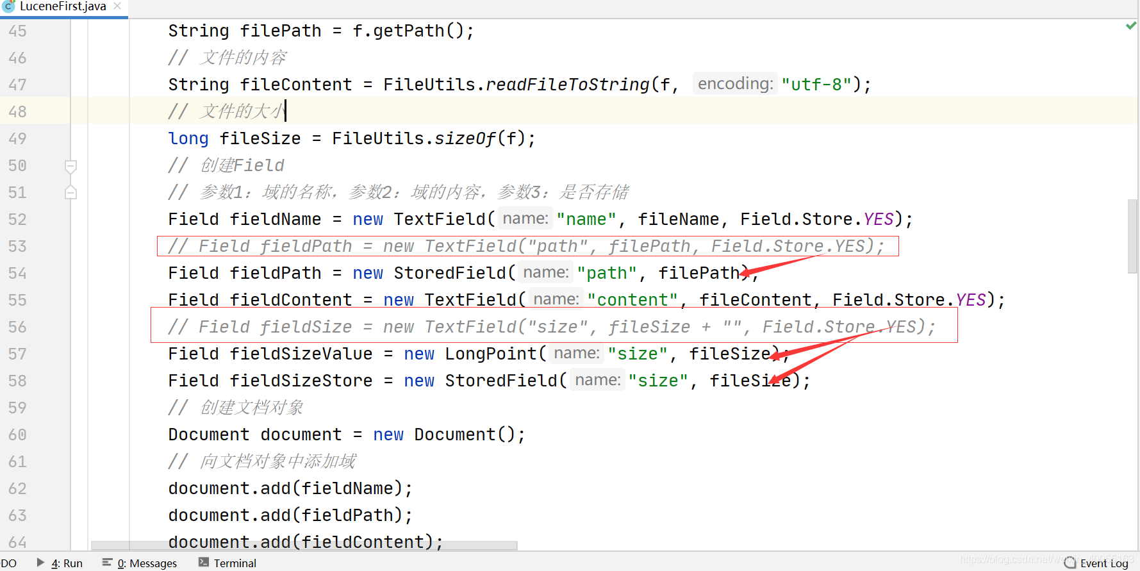Click the "path" string literal on line 54

click(607, 273)
